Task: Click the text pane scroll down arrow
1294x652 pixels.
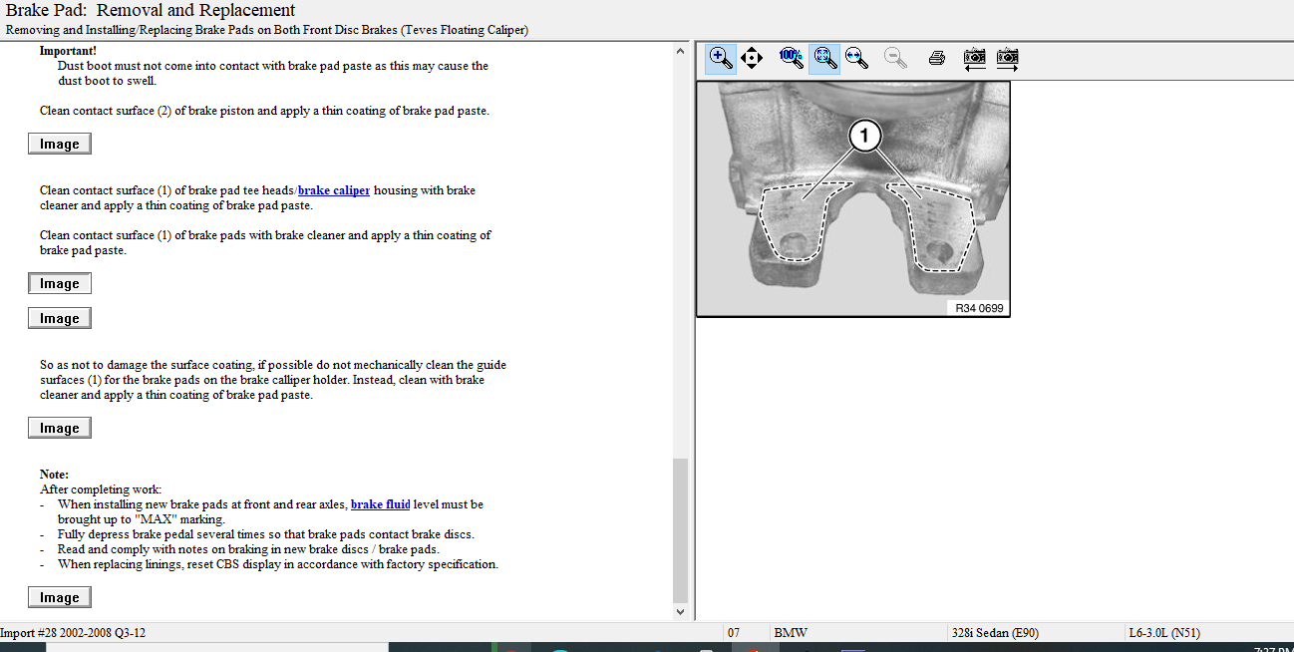Action: pos(681,611)
